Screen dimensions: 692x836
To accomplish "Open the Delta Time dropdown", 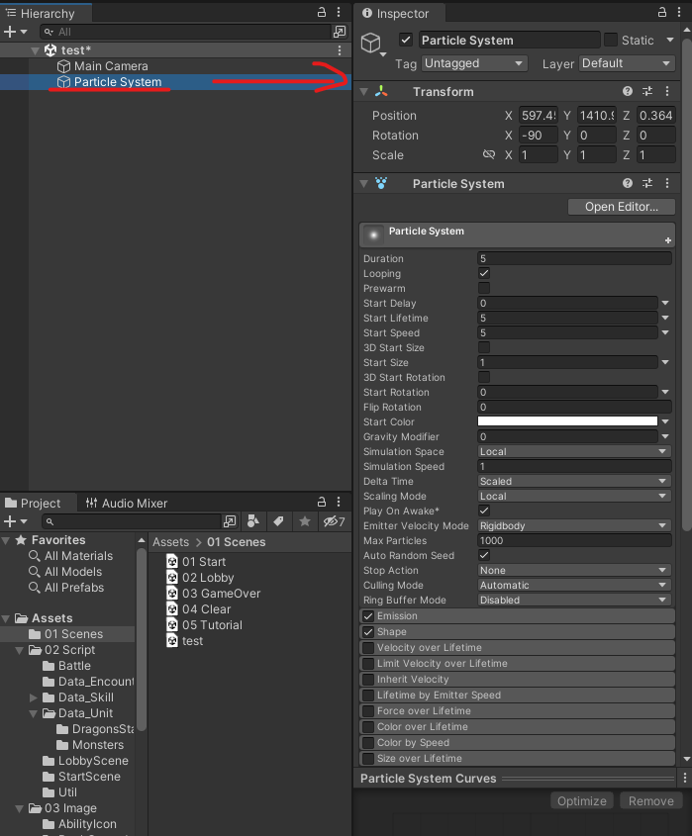I will (574, 482).
